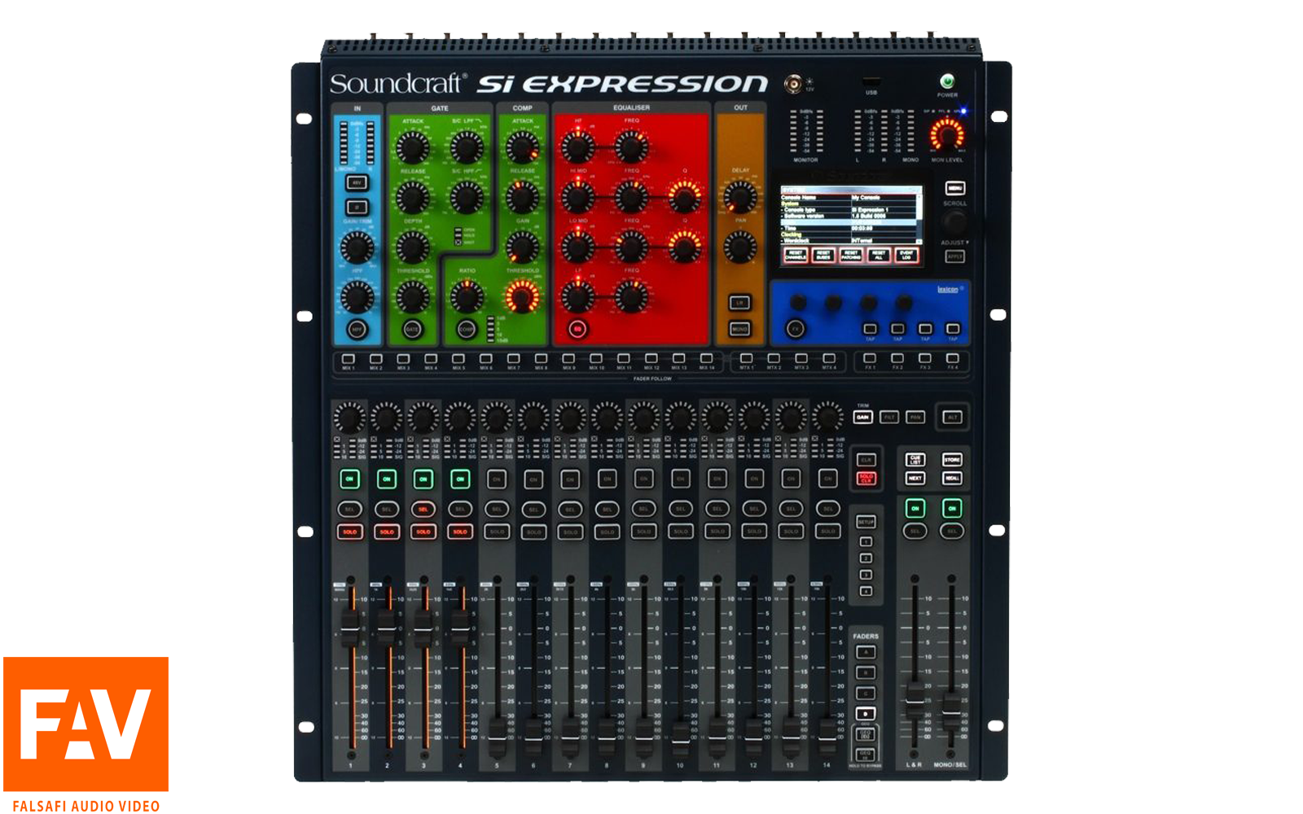Select PAN encoder mode button
The height and width of the screenshot is (814, 1303).
click(915, 417)
